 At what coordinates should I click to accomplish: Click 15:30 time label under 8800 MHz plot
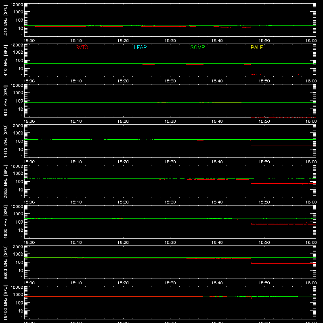click(x=170, y=283)
